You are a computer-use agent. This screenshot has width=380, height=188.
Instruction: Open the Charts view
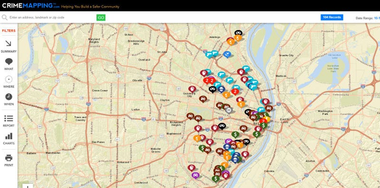[9, 136]
